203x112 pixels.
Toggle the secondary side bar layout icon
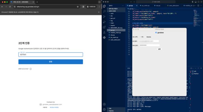pyautogui.click(x=199, y=2)
